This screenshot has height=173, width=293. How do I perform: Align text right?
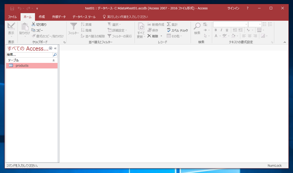tap(255, 36)
